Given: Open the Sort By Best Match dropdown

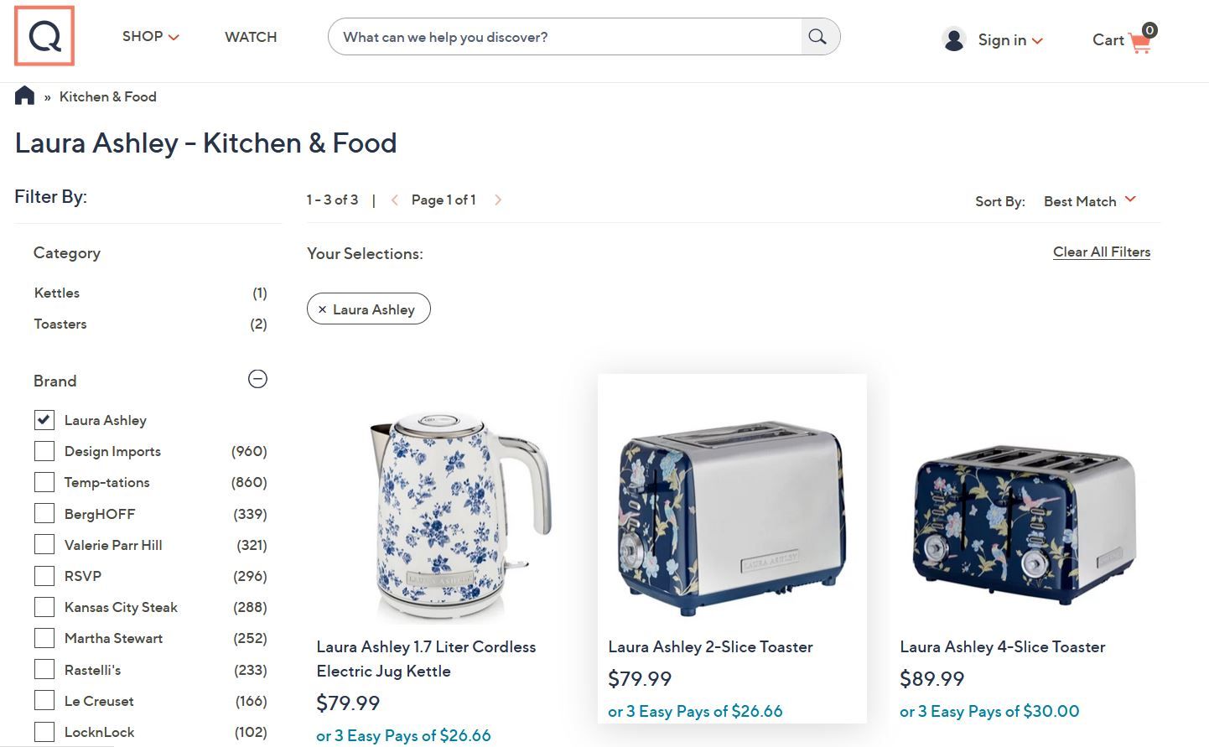Looking at the screenshot, I should tap(1089, 201).
